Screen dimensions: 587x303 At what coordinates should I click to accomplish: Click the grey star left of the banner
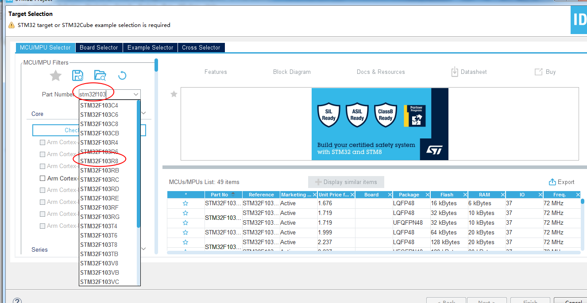click(174, 94)
